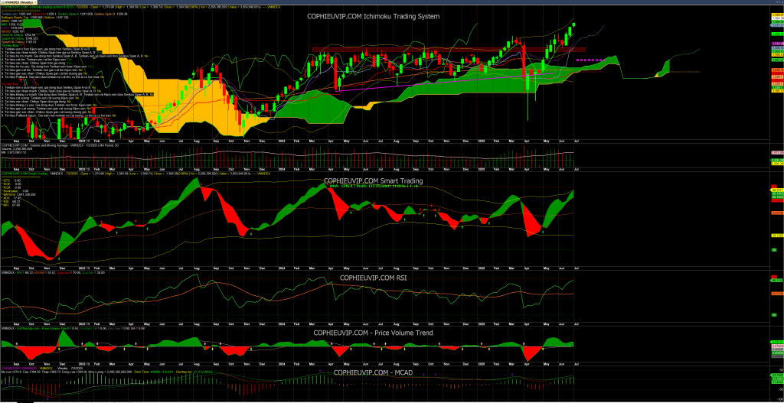Click the dark red resistance band
784x403 pixels.
coord(449,50)
